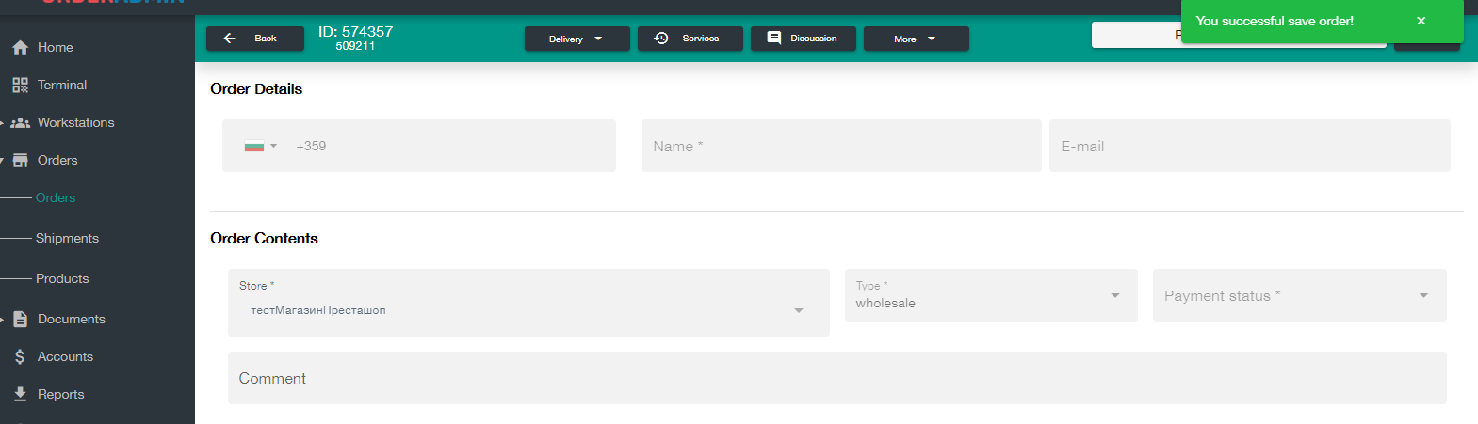Expand the Documents sidebar section
The height and width of the screenshot is (424, 1478).
pyautogui.click(x=3, y=320)
